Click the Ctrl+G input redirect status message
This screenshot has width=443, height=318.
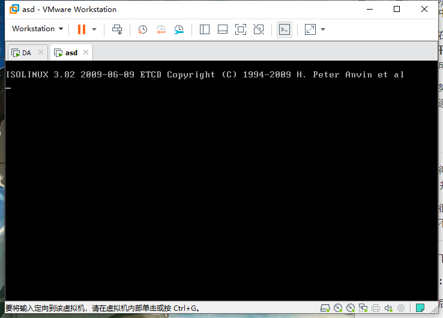click(103, 308)
